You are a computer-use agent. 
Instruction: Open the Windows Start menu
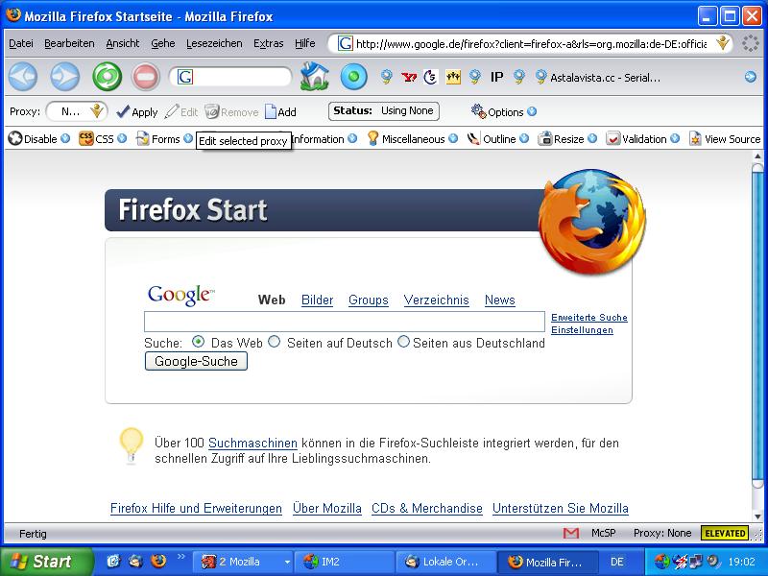coord(45,561)
